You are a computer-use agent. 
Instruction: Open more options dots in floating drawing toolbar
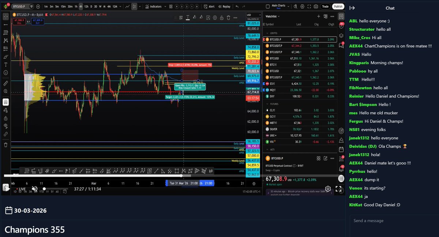click(x=235, y=18)
